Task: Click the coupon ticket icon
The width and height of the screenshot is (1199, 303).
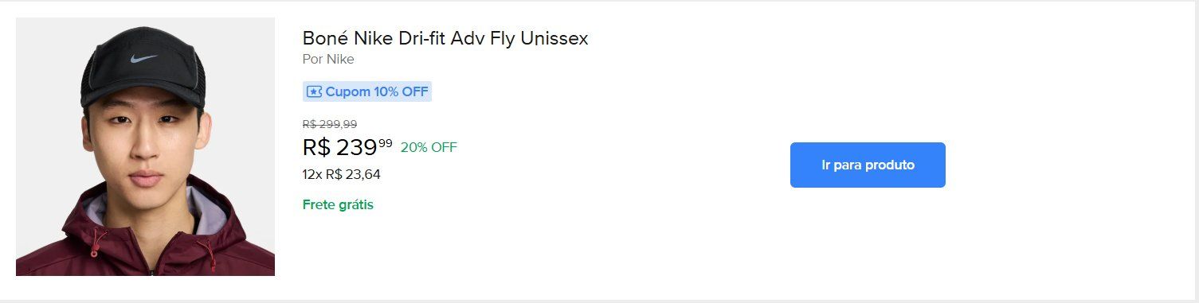Action: (314, 91)
